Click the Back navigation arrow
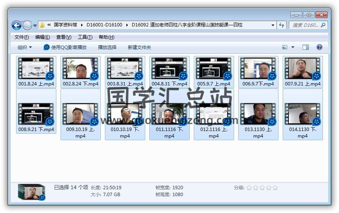 16,25
